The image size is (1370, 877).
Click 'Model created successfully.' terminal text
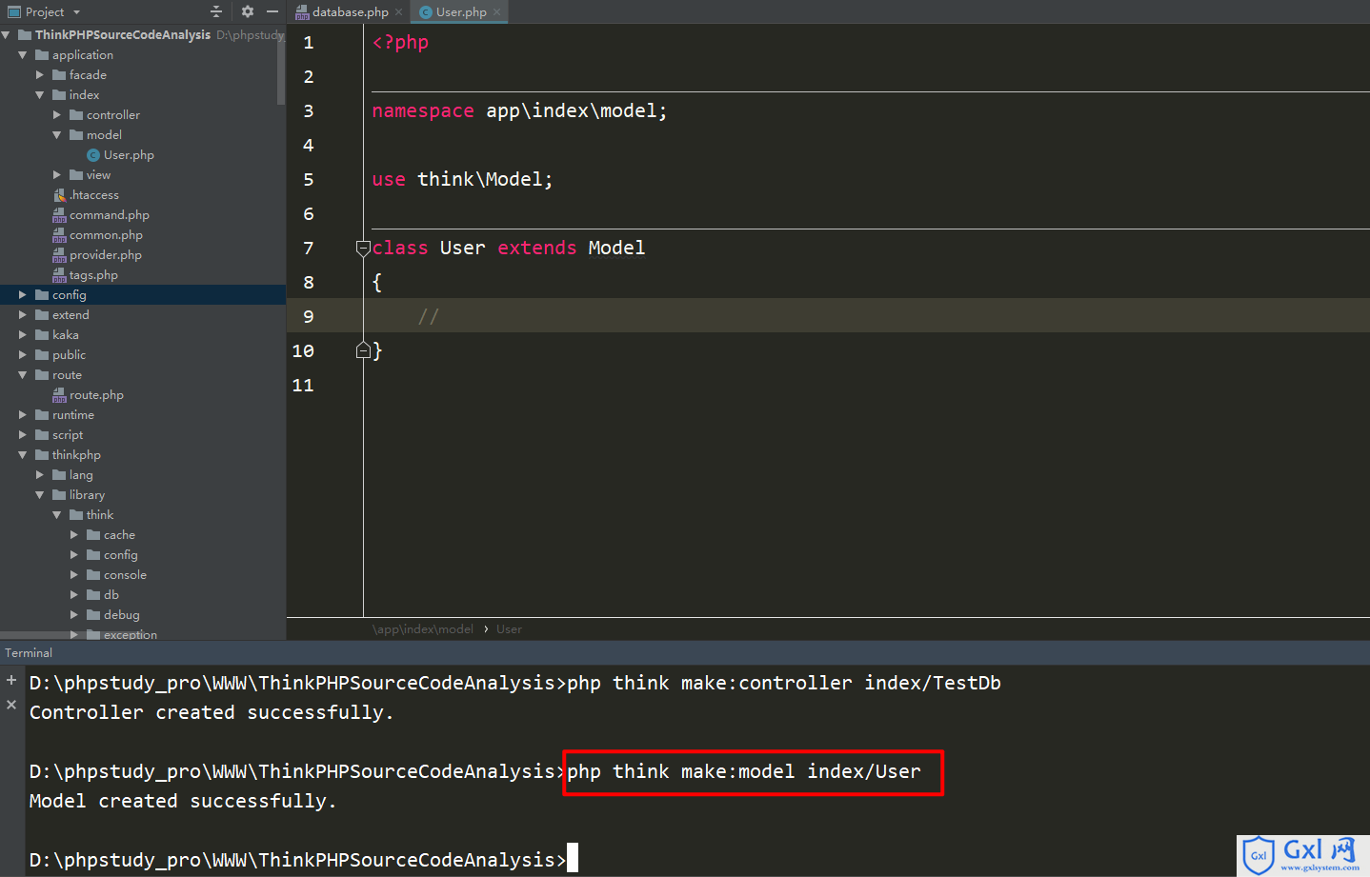(182, 801)
